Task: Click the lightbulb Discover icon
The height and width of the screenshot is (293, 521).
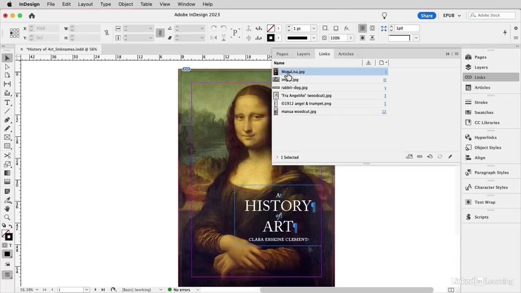Action: pyautogui.click(x=384, y=15)
